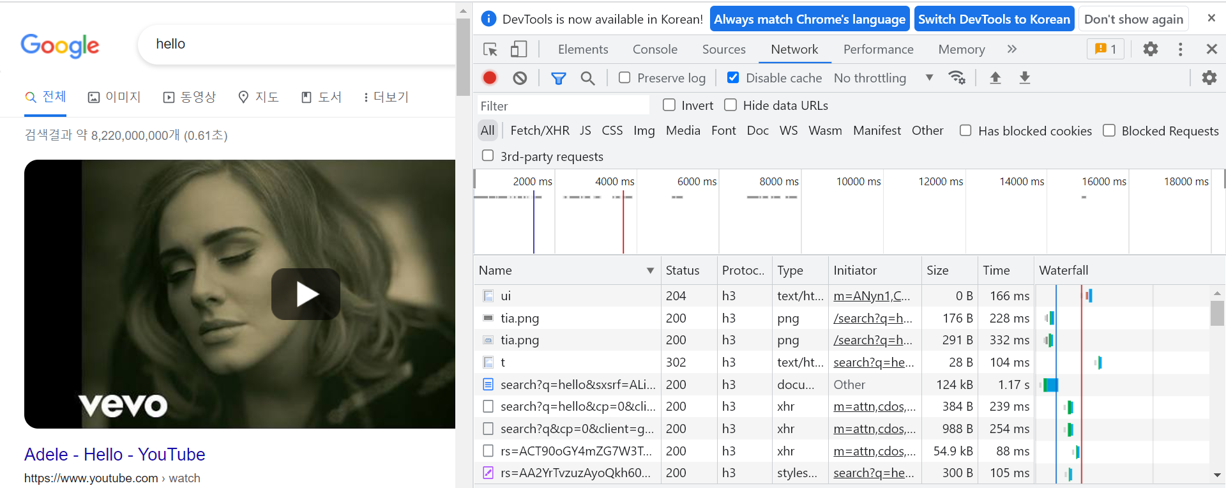Open DevTools customize three-dot menu
The width and height of the screenshot is (1226, 488).
coord(1180,49)
